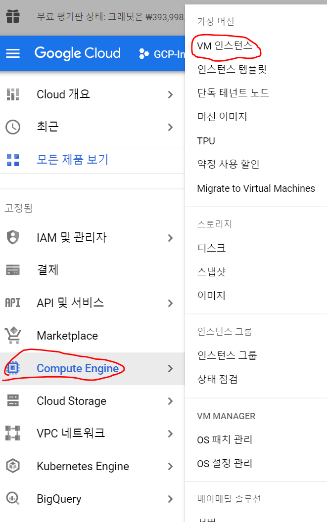
Task: Open 최근 menu item
Action: point(93,127)
